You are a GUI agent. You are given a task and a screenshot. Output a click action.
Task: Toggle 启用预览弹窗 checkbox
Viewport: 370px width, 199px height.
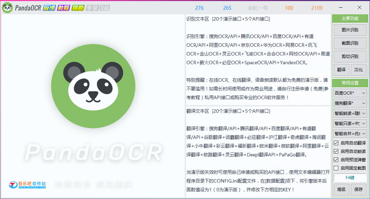point(336,160)
